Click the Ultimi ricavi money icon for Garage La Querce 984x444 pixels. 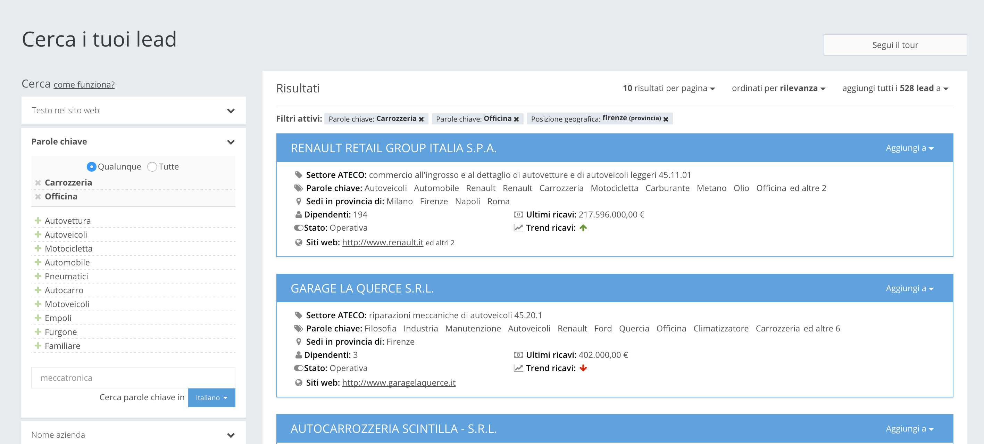tap(518, 355)
